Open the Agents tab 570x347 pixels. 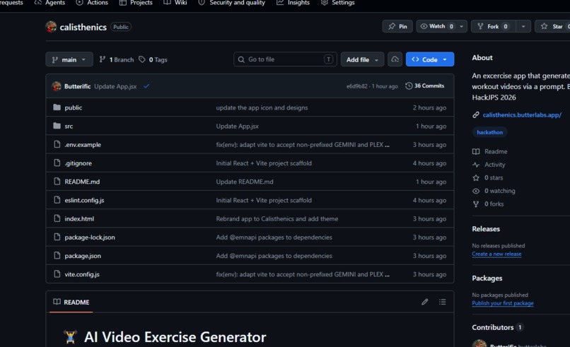point(50,3)
